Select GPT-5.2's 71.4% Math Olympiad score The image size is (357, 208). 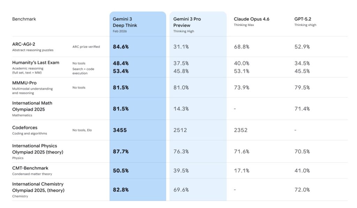(x=302, y=109)
